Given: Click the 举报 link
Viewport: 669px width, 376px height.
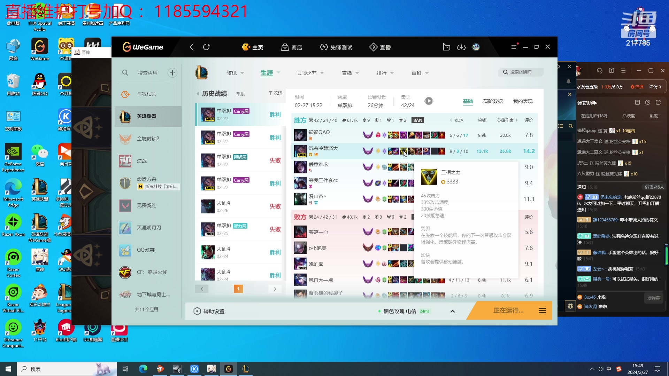Looking at the screenshot, I should 240,94.
